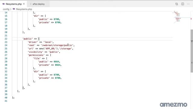
Task: Click the 'visibility' key on line 26
Action: [x=36, y=52]
